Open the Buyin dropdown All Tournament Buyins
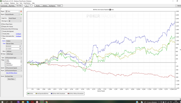Screen dimensions: 181x103 13,71
